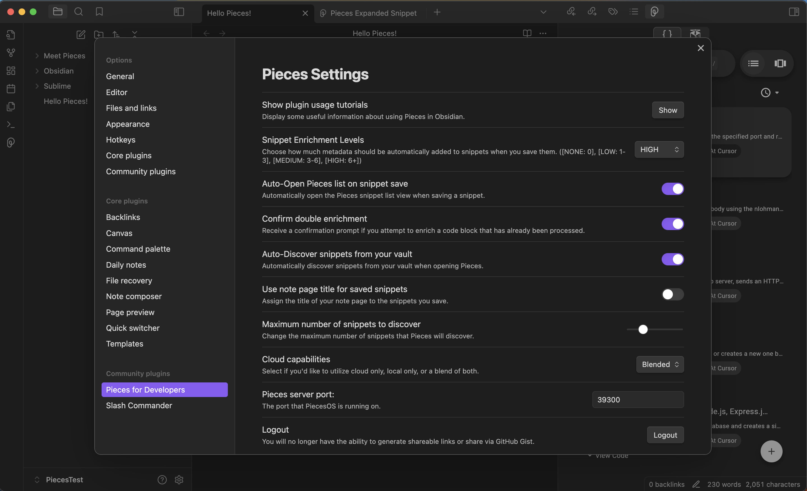Open the settings gear icon
Viewport: 807px width, 491px height.
[179, 479]
